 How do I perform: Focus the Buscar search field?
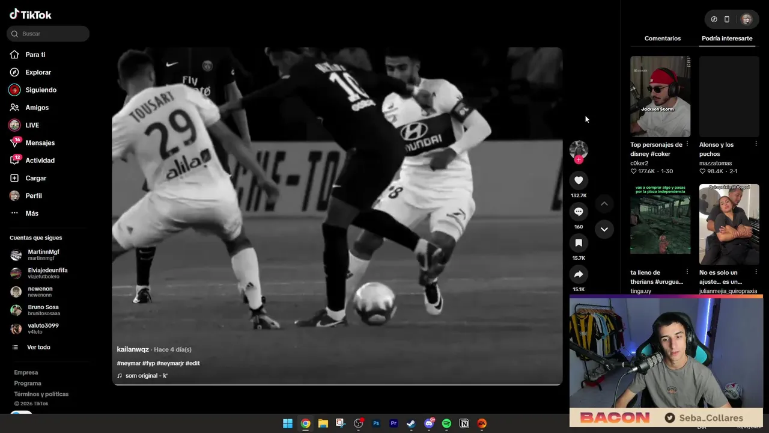tap(48, 34)
